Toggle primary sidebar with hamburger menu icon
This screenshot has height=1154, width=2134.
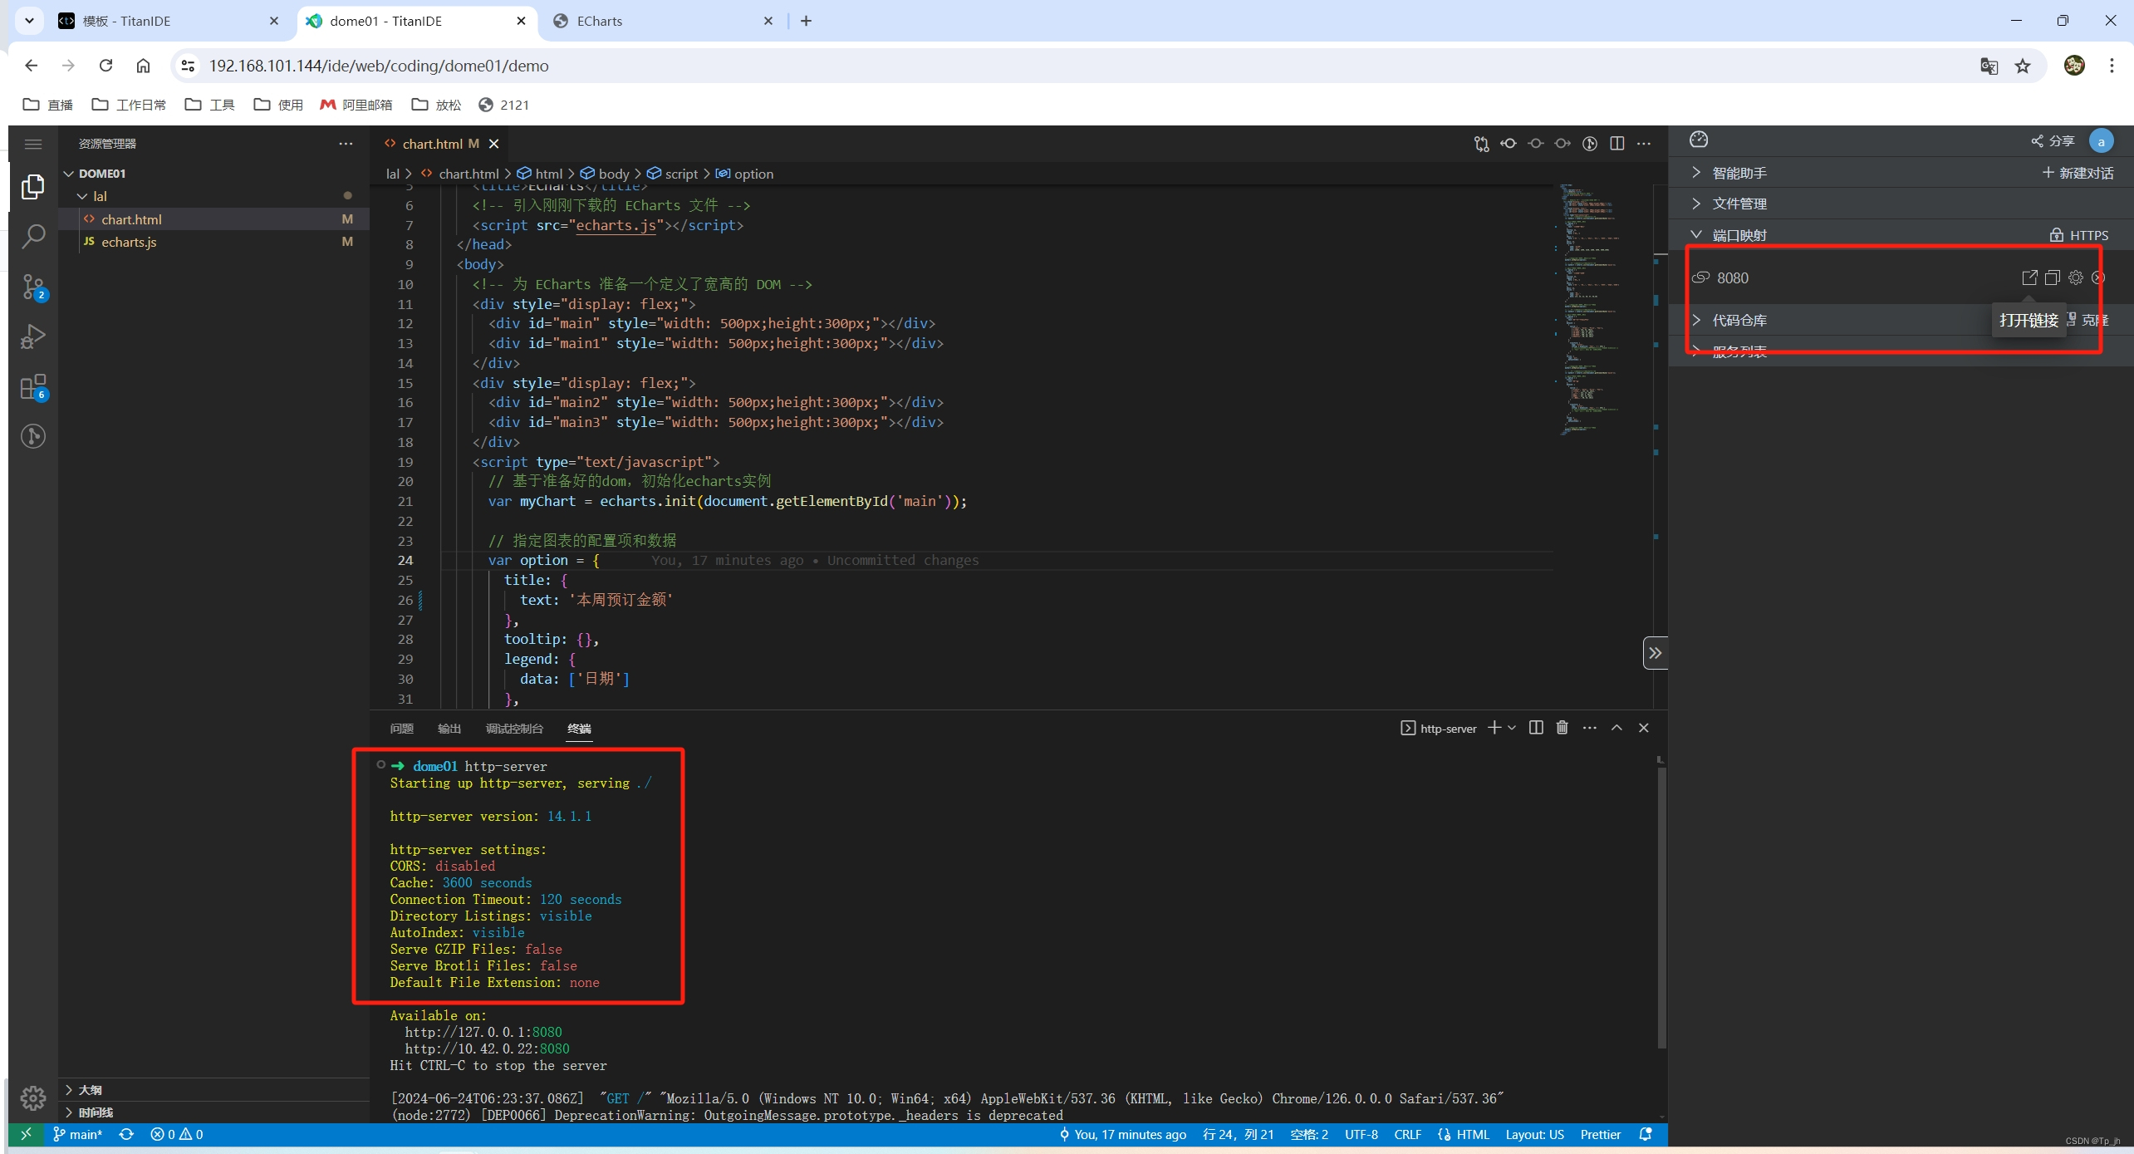33,144
